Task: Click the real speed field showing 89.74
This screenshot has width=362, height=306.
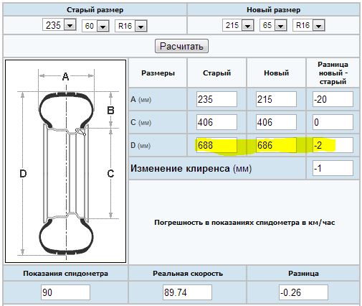Action: click(187, 292)
